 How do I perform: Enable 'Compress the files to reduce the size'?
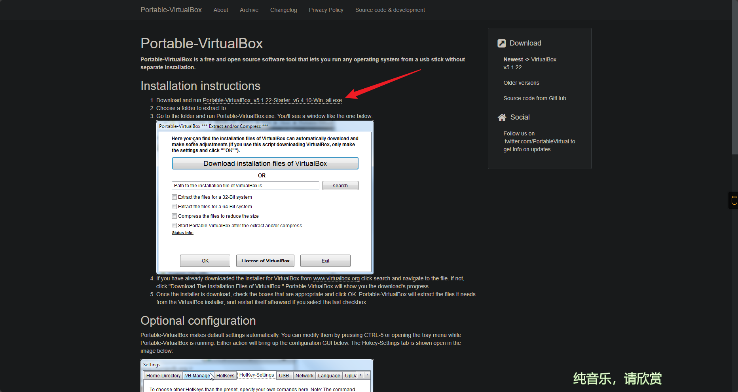coord(175,216)
